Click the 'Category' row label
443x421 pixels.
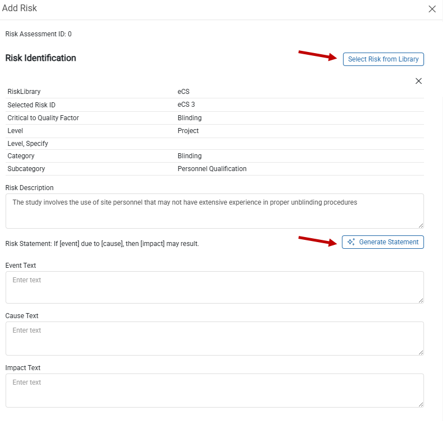coord(21,156)
